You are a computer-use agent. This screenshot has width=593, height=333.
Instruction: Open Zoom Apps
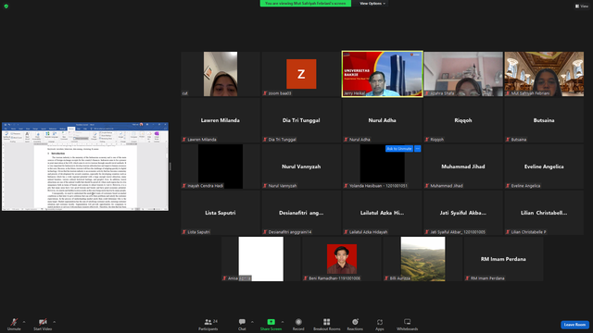[x=380, y=324]
